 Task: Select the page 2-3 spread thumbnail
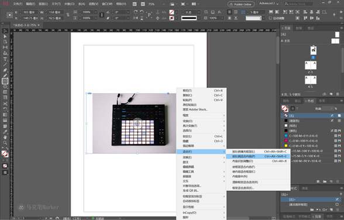[311, 66]
